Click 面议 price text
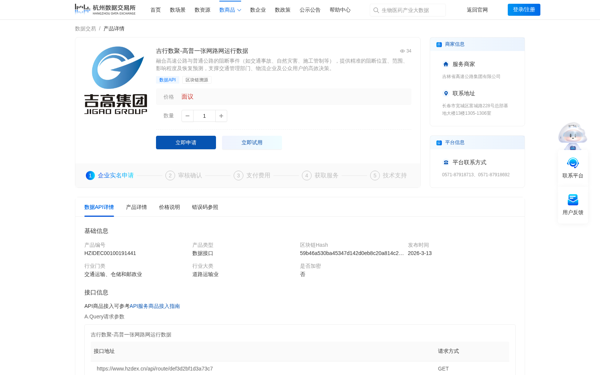Screen dimensions: 600x375 [x=187, y=97]
